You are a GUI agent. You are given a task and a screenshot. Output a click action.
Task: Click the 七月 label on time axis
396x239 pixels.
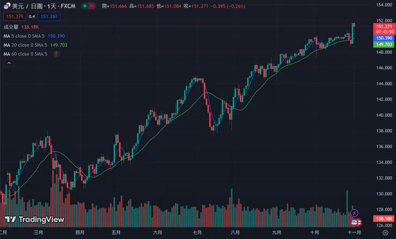(197, 233)
